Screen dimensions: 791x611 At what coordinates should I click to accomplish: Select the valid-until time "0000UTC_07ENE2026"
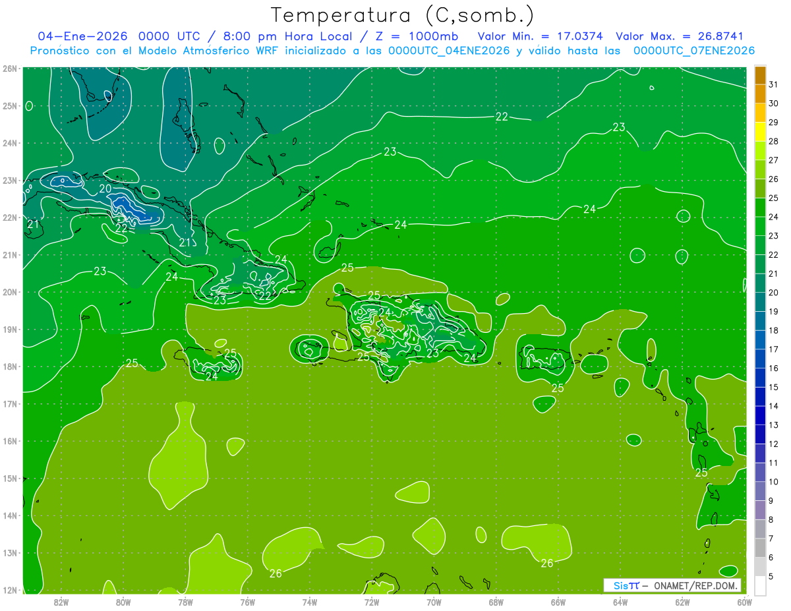click(x=693, y=51)
